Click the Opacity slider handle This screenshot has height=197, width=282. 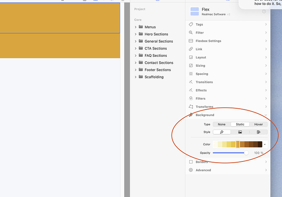click(246, 153)
